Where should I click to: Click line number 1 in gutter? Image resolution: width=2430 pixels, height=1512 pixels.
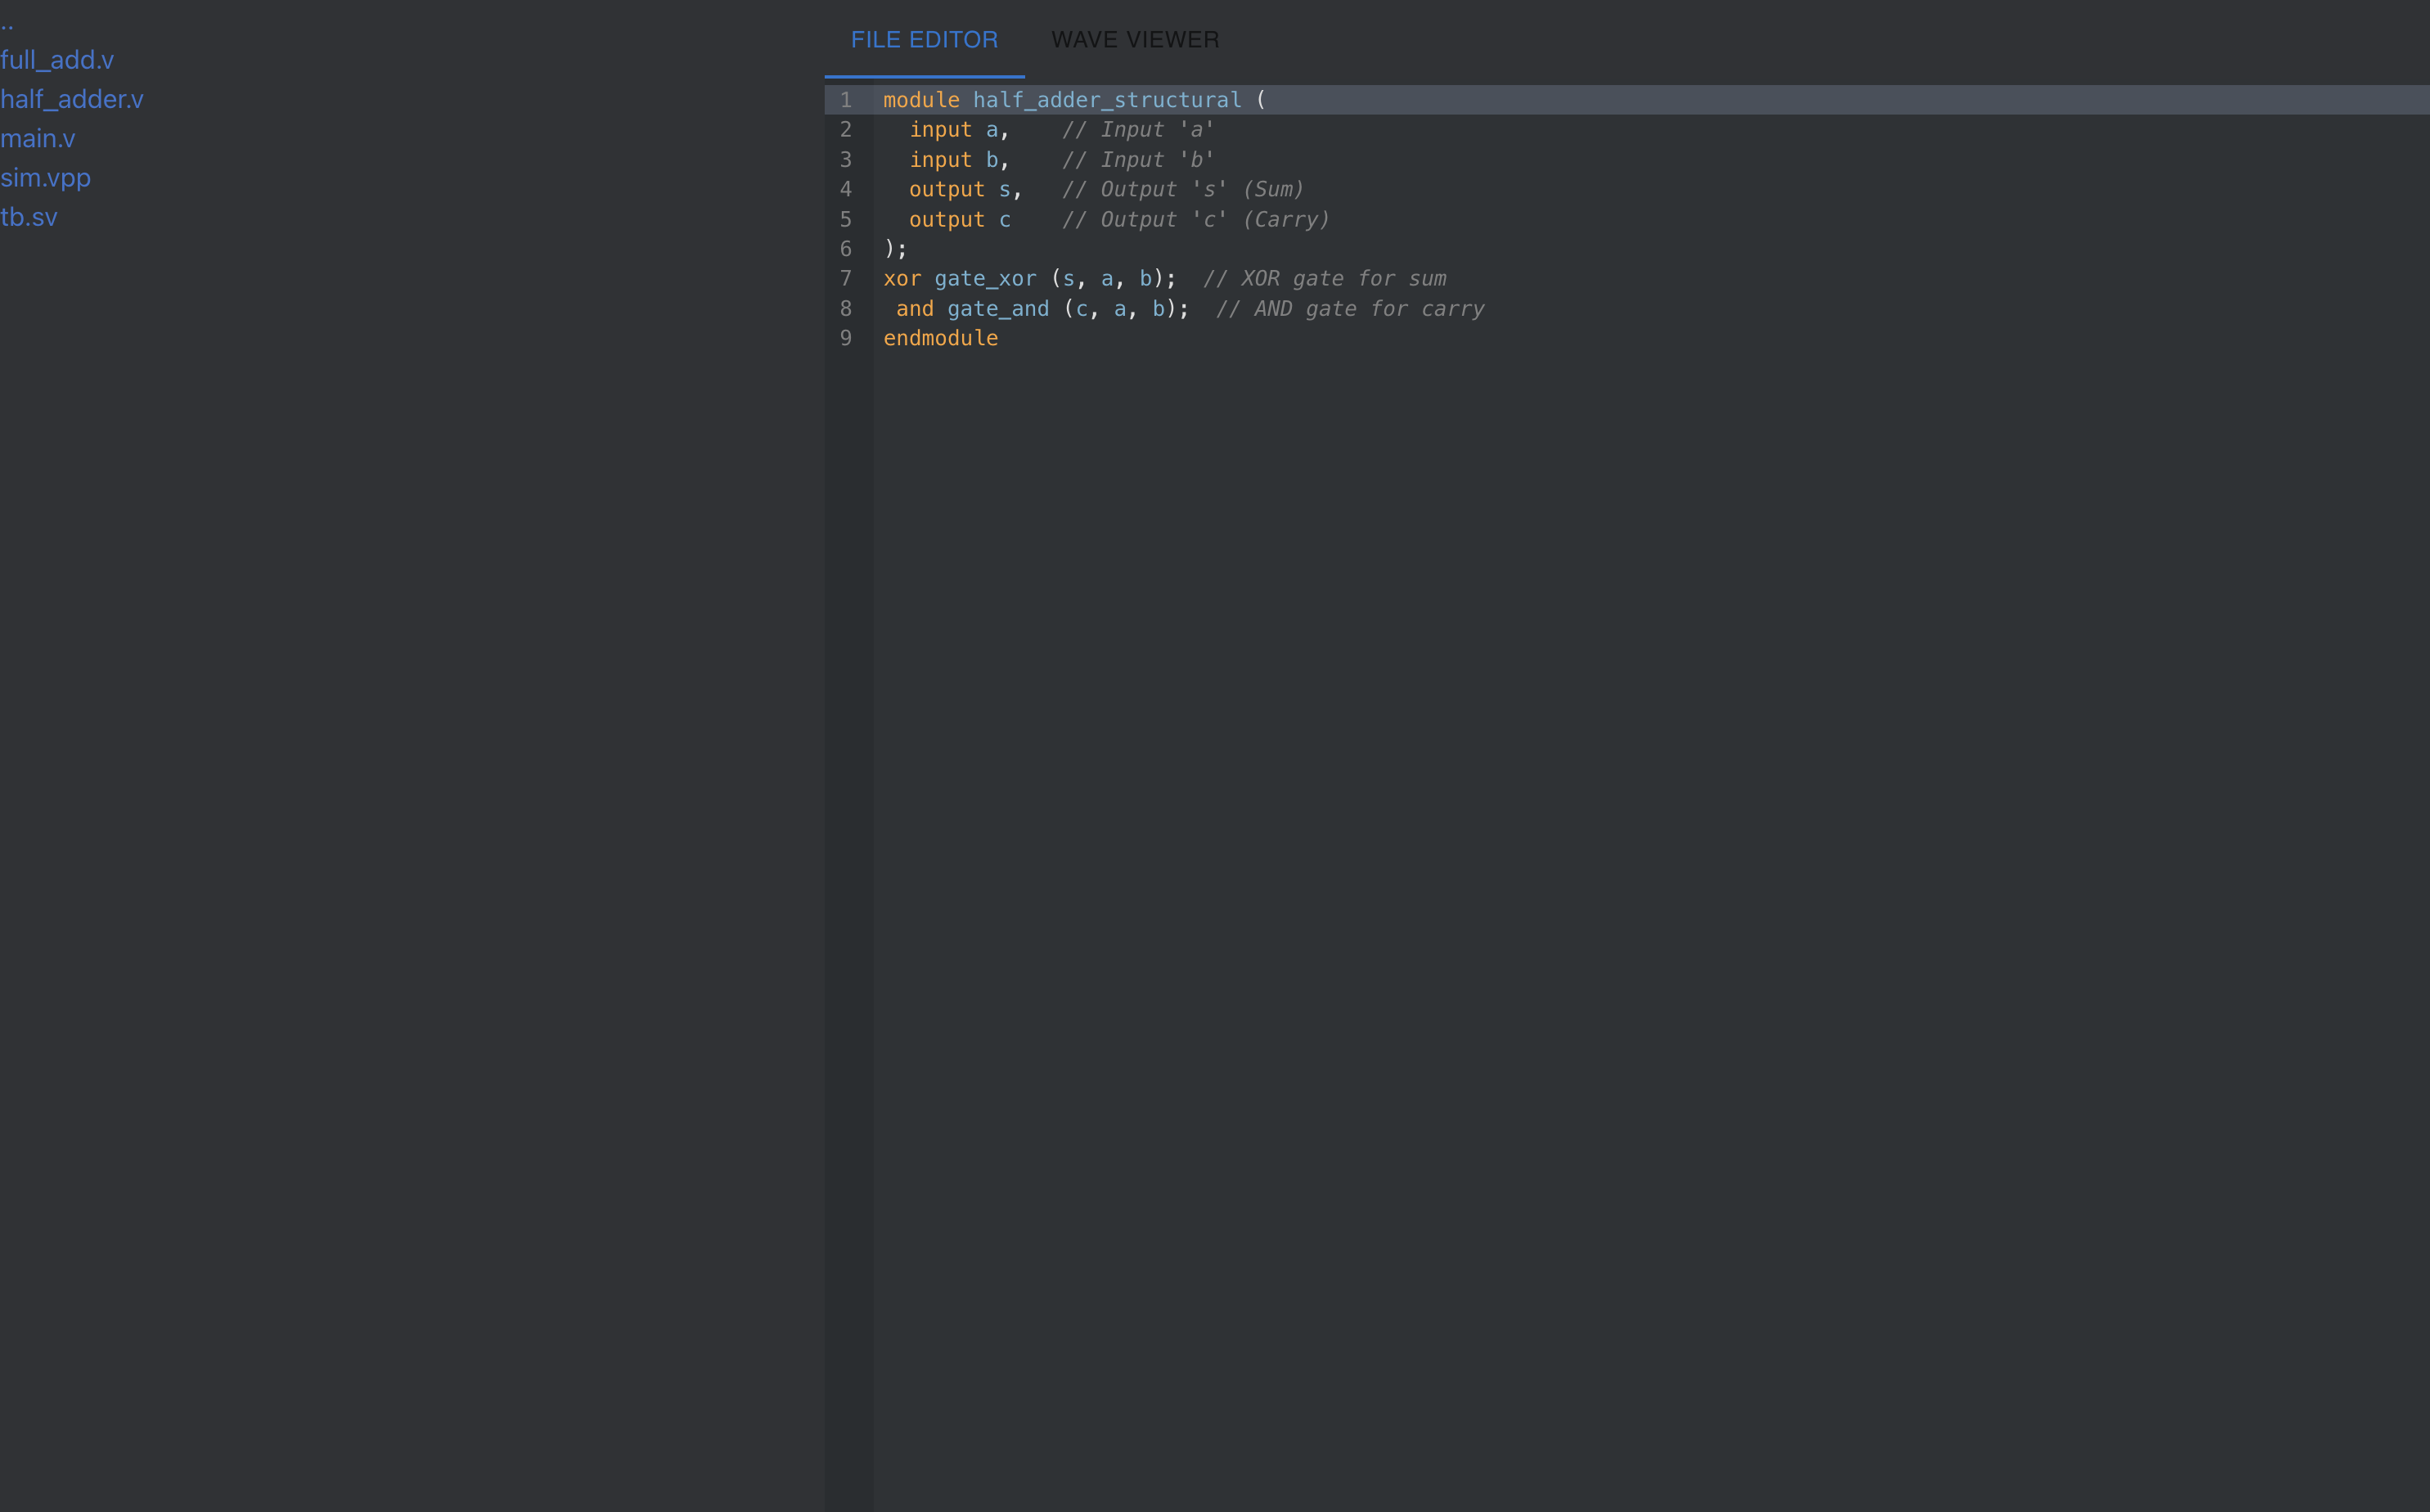tap(846, 100)
